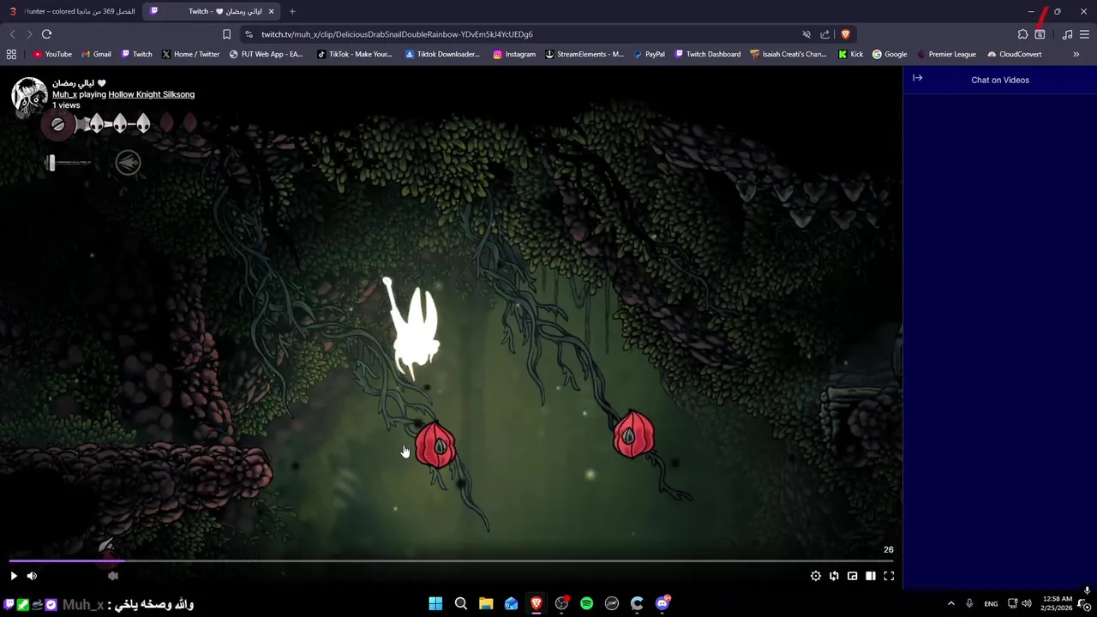Click the Muh_x streamer avatar
1097x617 pixels.
tap(29, 95)
